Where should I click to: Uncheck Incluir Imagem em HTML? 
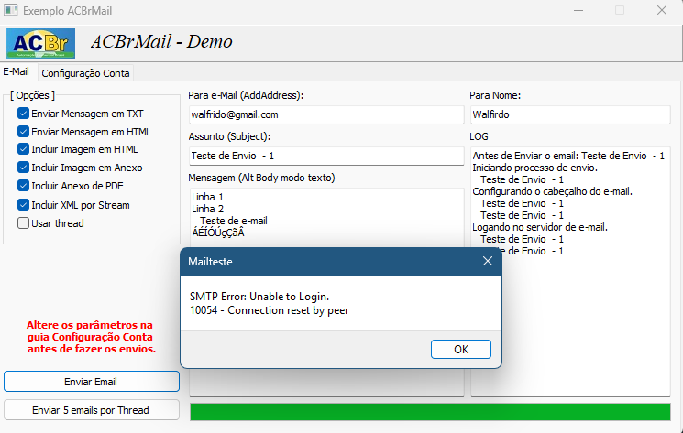[x=23, y=149]
